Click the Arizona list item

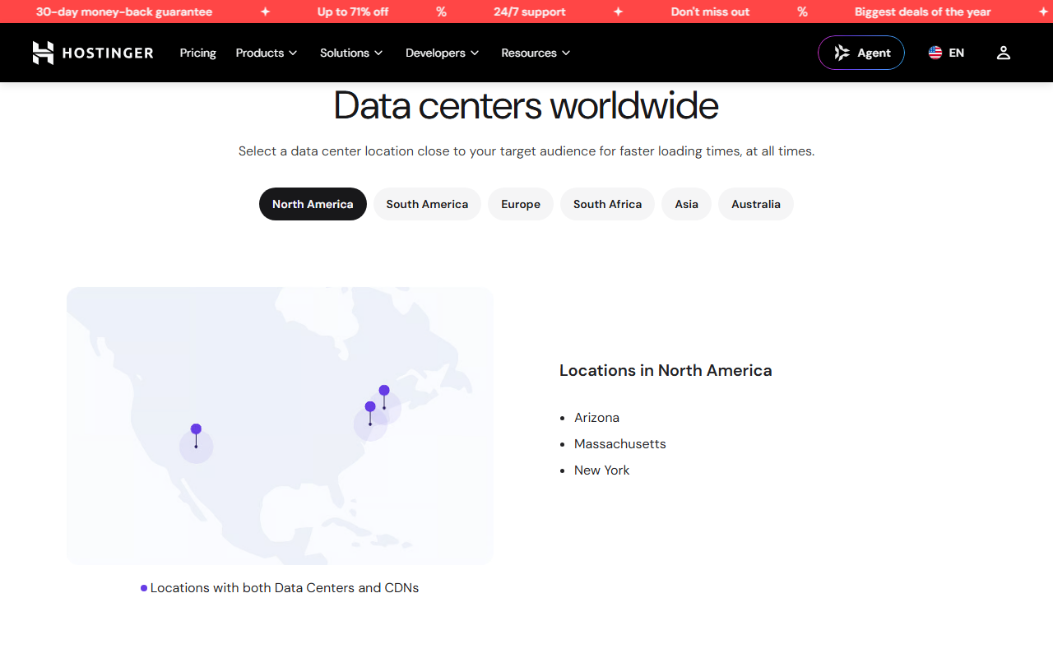click(596, 418)
